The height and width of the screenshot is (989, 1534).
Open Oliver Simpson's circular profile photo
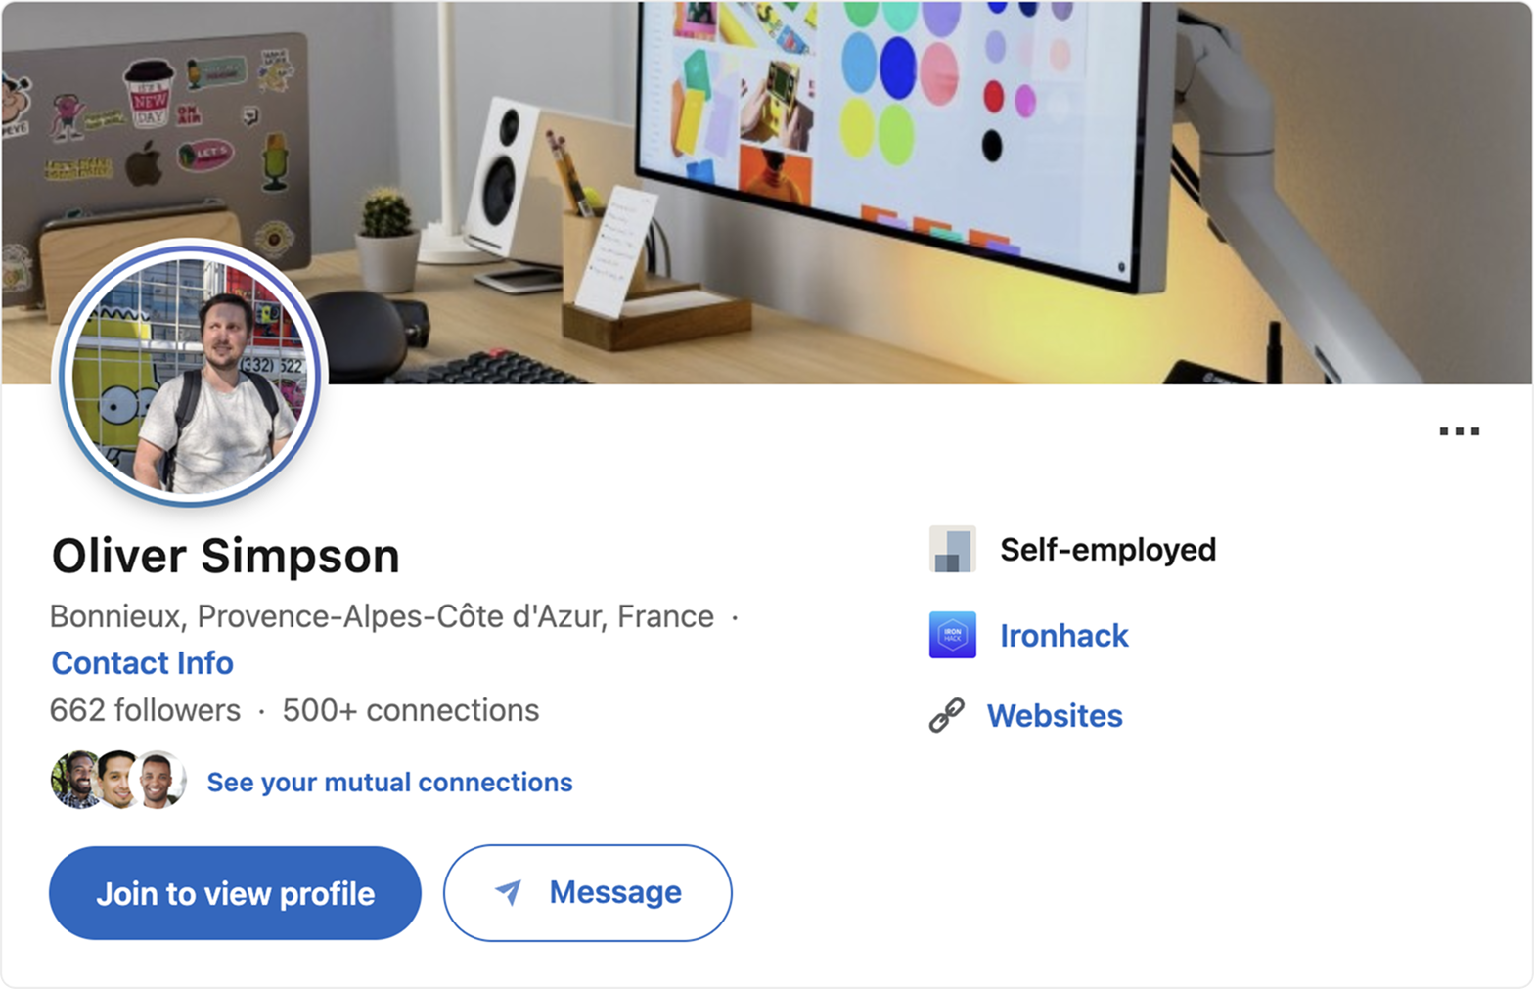[x=190, y=373]
